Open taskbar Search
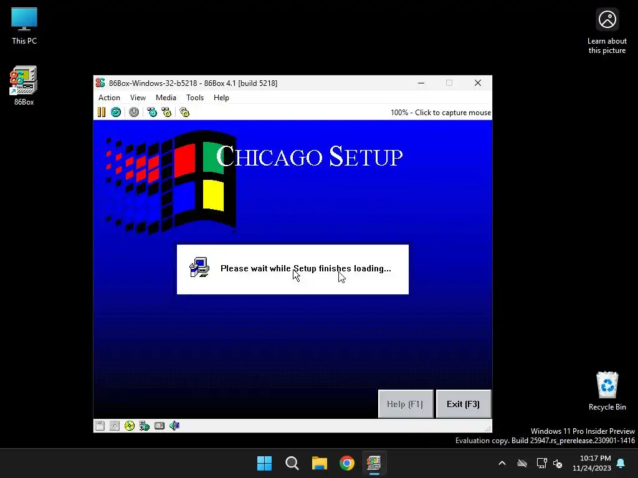 coord(292,463)
